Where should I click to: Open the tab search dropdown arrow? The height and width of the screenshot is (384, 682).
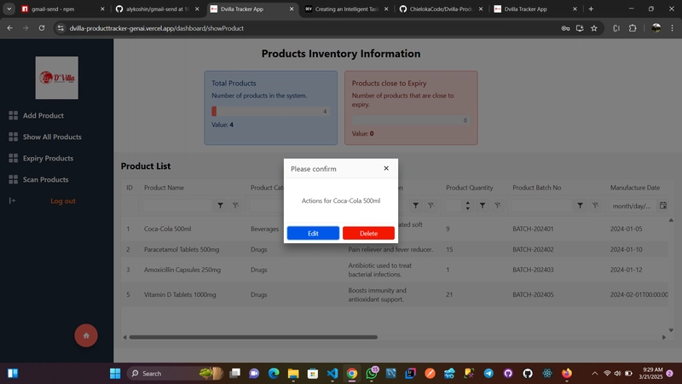coord(9,9)
